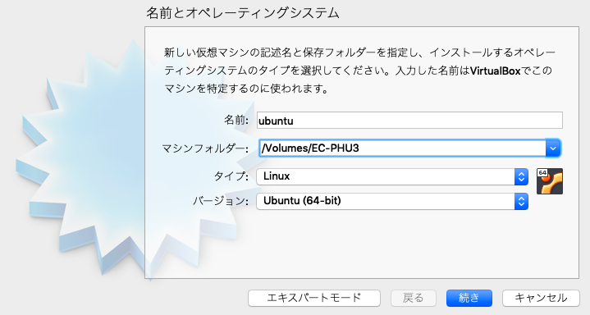The width and height of the screenshot is (590, 315).
Task: Cancel the wizard with キャンセル
Action: (x=541, y=298)
